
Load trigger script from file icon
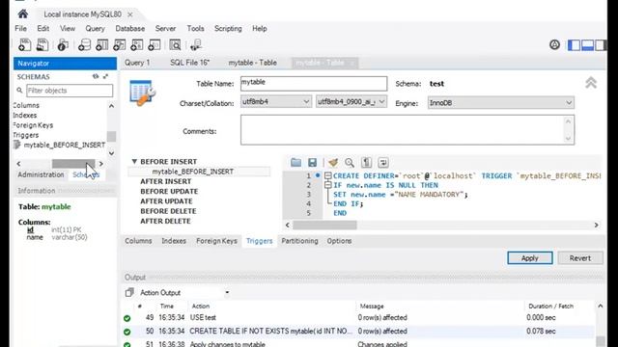coord(296,163)
